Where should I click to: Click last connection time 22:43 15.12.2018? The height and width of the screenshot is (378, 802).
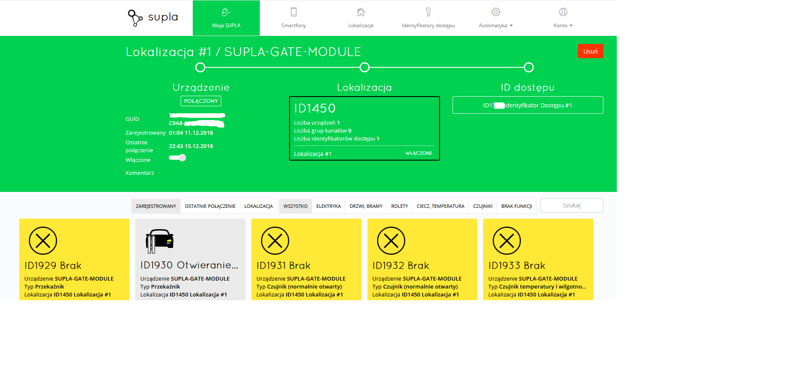pyautogui.click(x=191, y=146)
